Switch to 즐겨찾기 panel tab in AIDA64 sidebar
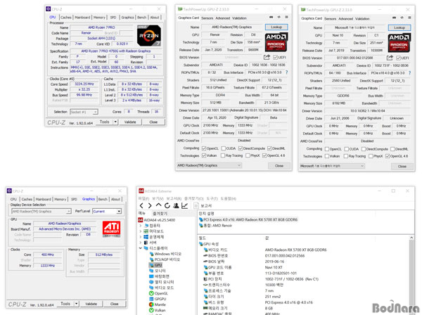 (x=160, y=213)
